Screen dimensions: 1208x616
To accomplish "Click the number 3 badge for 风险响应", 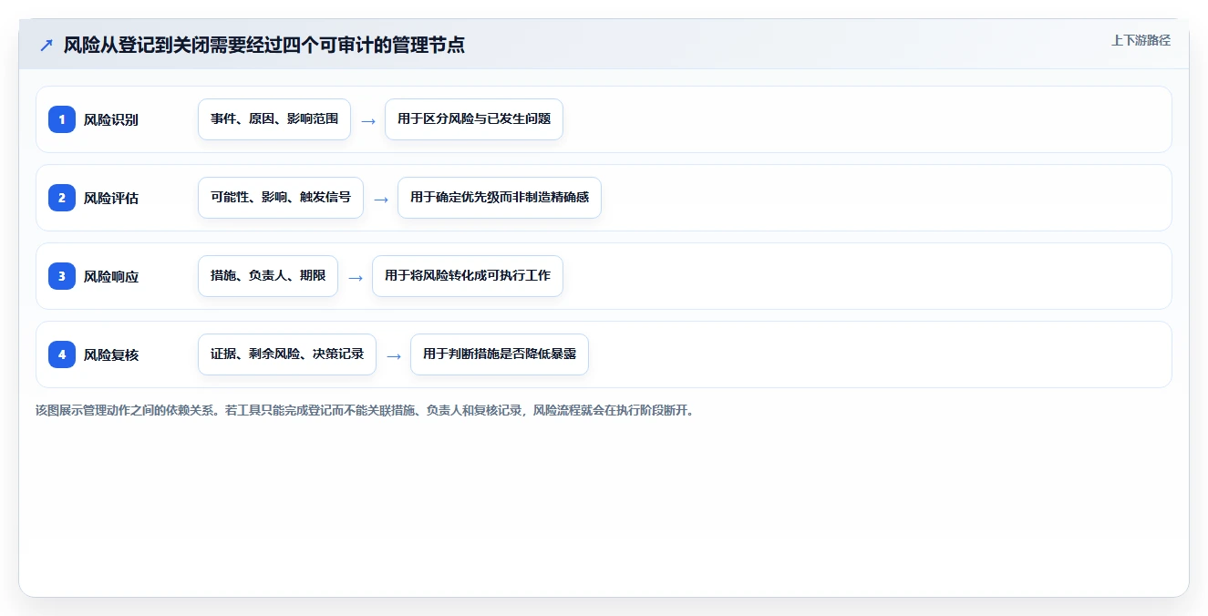I will pyautogui.click(x=62, y=276).
